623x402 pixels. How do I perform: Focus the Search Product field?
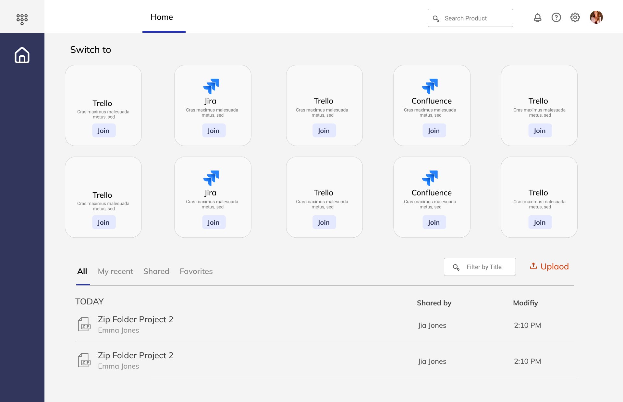[x=470, y=18]
